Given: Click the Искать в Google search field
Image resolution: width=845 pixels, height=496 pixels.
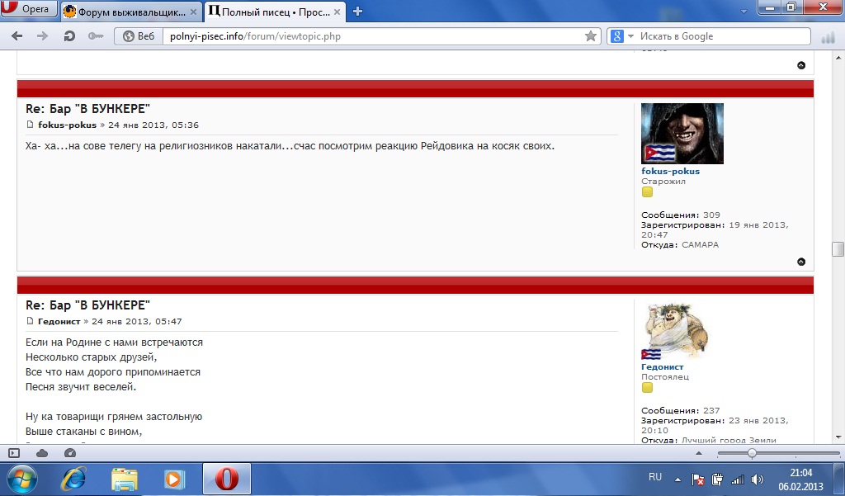Looking at the screenshot, I should click(722, 36).
